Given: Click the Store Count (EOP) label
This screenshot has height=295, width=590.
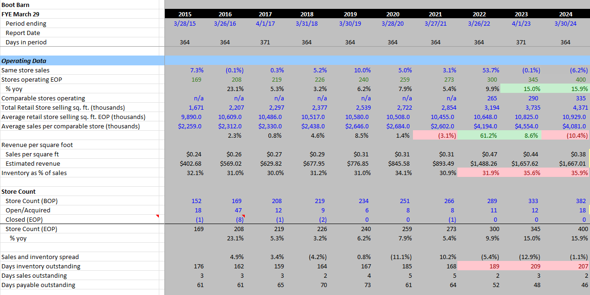Looking at the screenshot, I should (x=31, y=229).
